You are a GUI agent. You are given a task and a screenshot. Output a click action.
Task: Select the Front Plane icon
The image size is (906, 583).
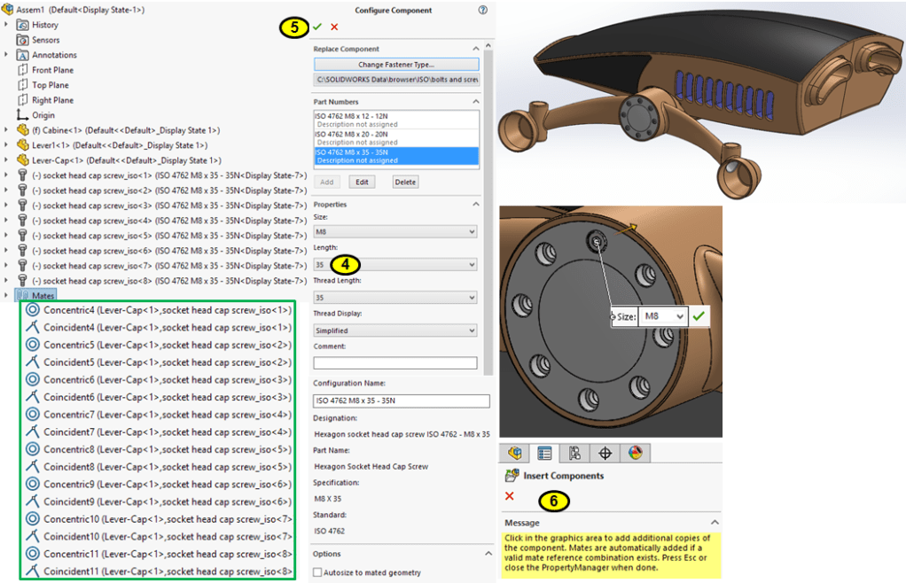point(24,70)
